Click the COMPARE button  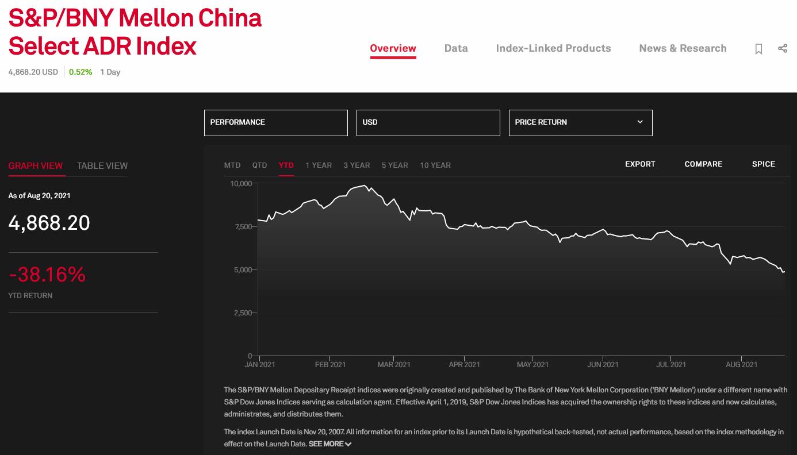pos(703,164)
